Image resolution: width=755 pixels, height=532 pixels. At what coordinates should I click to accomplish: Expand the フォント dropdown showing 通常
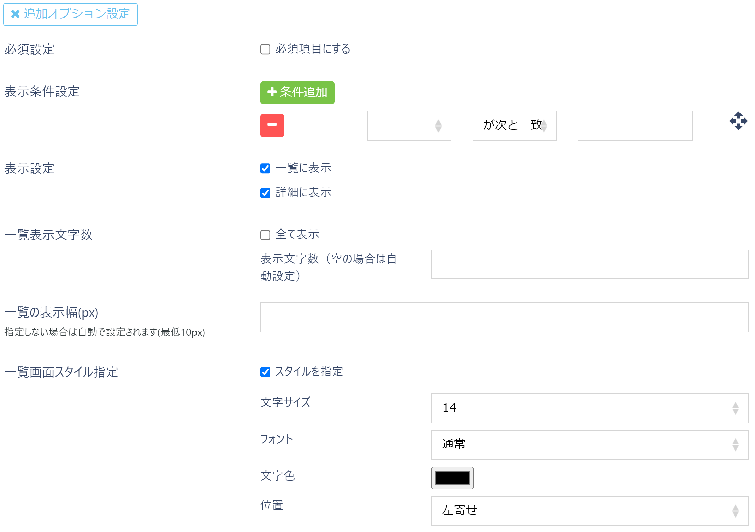point(590,444)
